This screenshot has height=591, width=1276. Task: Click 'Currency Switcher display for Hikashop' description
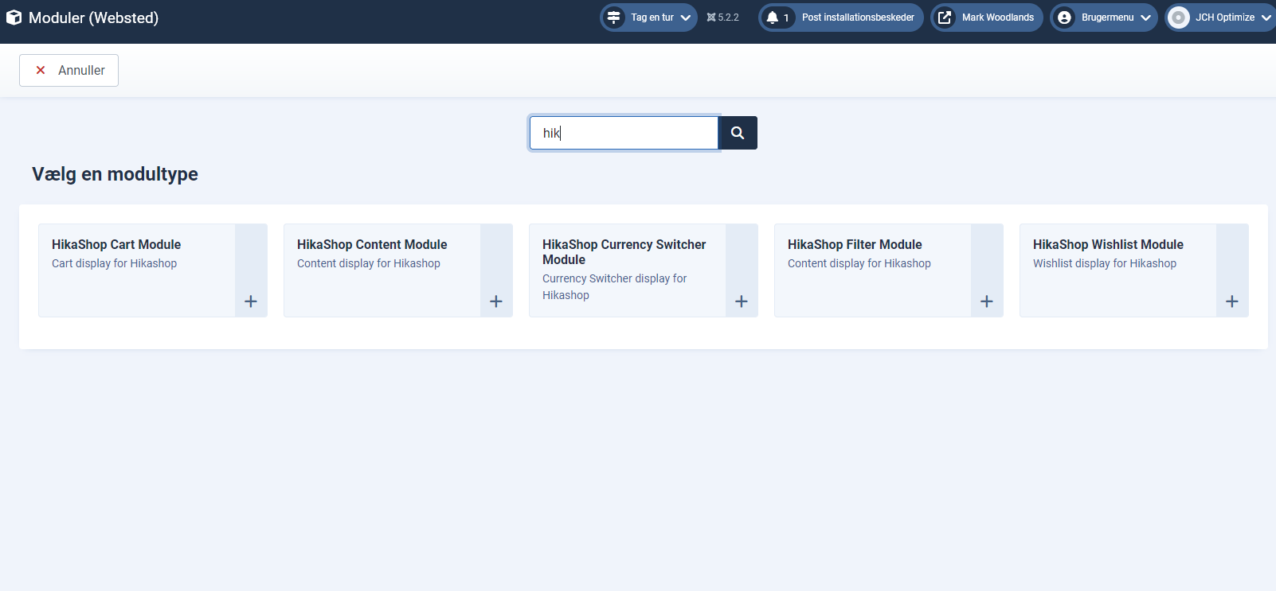click(x=614, y=286)
